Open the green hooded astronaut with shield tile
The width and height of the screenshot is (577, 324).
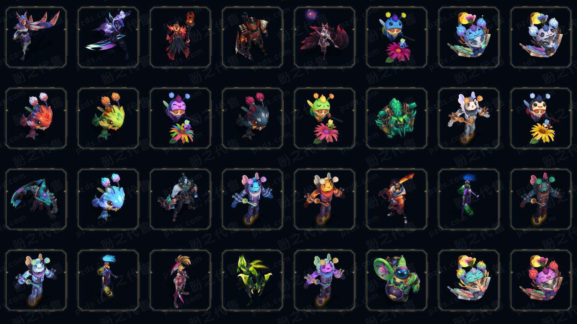tap(397, 280)
